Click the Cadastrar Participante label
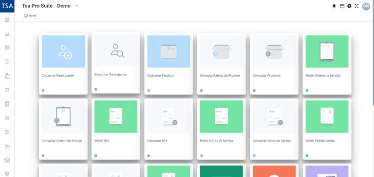 tap(58, 76)
